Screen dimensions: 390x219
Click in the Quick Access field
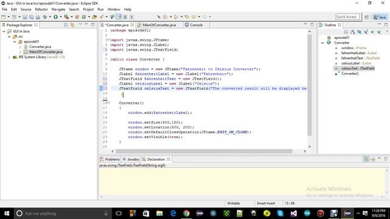[x=347, y=17]
